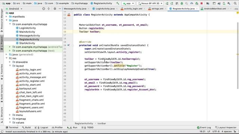The image size is (239, 134).
Task: Open the SDK Manager icon
Action: tap(229, 3)
